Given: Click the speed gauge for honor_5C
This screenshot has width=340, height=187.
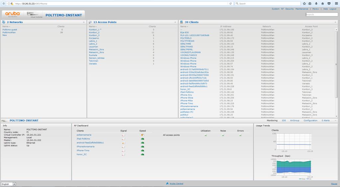Looking at the screenshot, I should 142,154.
